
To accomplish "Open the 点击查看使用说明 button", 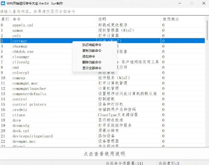I will point(104,154).
